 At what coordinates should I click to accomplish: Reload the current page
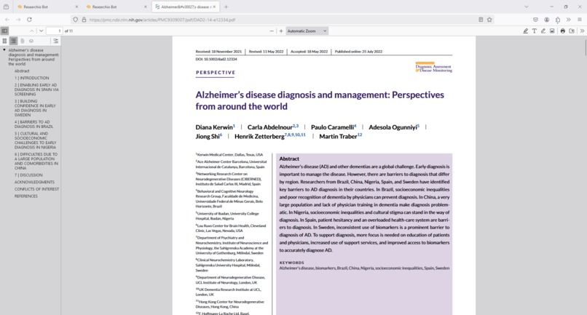coord(29,20)
